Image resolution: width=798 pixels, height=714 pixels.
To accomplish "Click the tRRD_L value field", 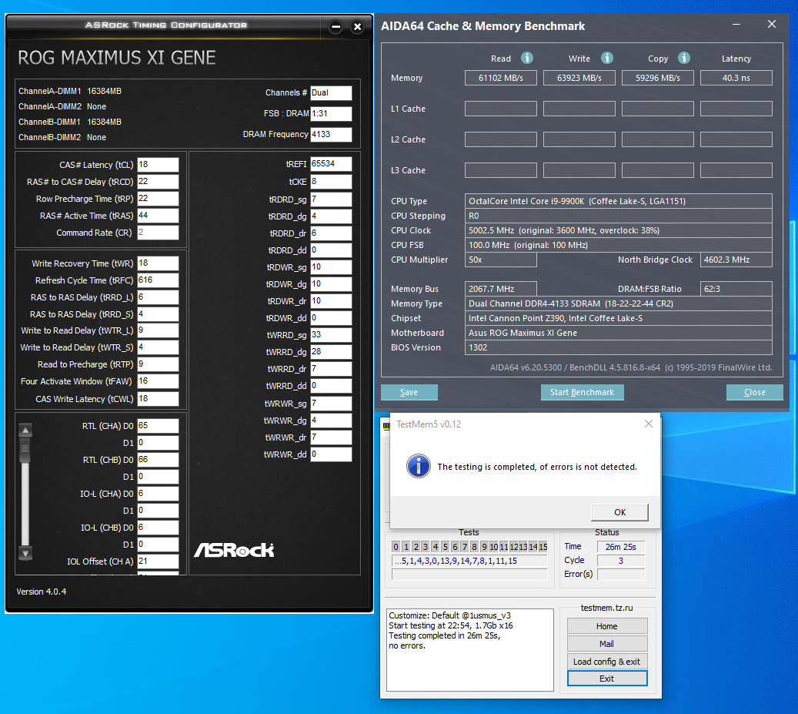I will coord(159,297).
